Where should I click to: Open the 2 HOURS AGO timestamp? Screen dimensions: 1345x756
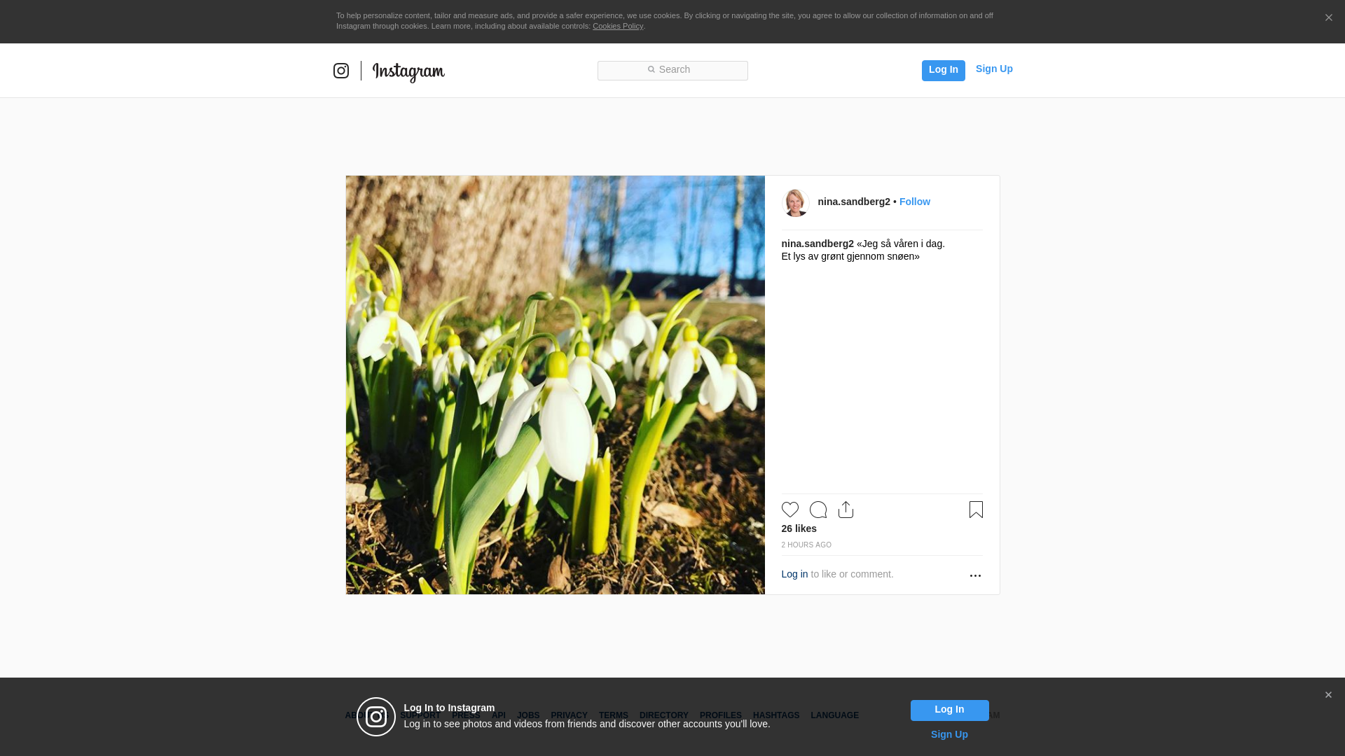[806, 545]
